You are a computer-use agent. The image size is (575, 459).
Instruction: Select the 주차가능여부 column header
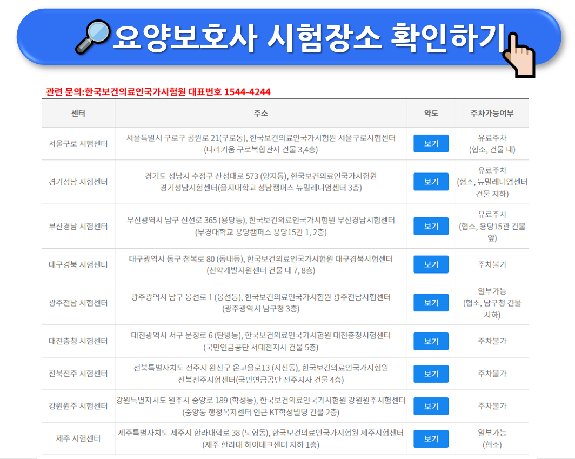(x=492, y=114)
